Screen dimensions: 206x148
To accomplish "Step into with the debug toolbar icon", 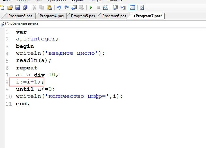I will (123, 7).
